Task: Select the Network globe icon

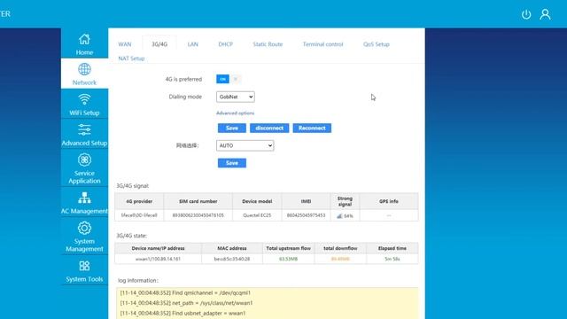Action: [84, 69]
